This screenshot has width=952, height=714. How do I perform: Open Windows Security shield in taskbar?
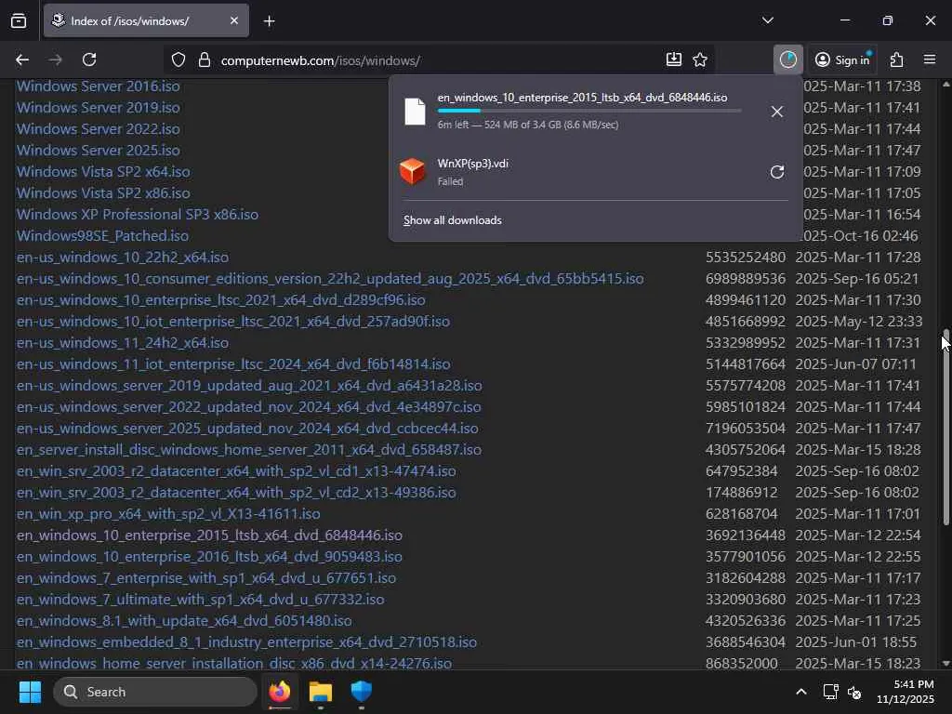click(x=362, y=692)
